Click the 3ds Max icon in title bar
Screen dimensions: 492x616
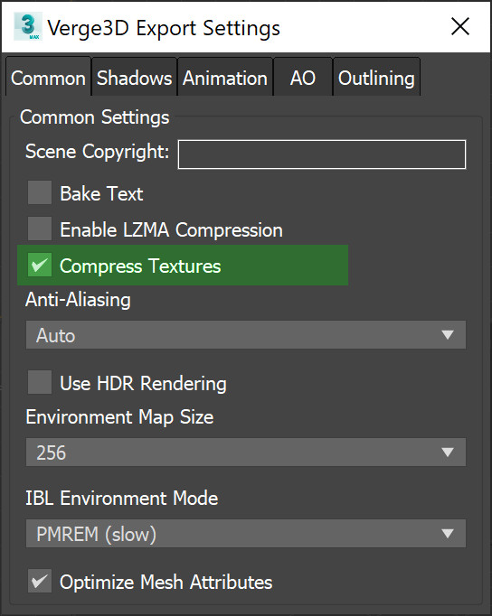coord(27,26)
